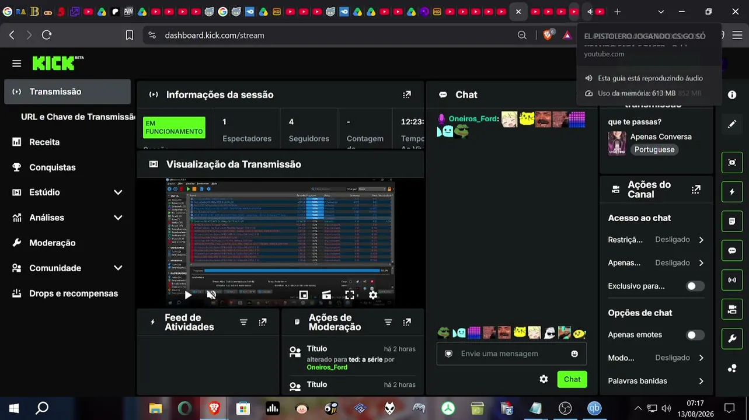This screenshot has height=420, width=749.
Task: Click the chat identity shield icon
Action: (x=448, y=353)
